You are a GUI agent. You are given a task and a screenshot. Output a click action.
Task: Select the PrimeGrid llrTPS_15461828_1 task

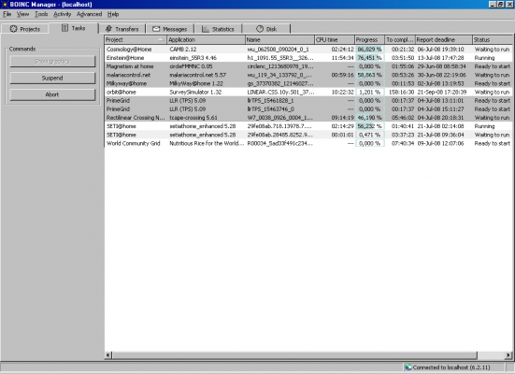(x=308, y=101)
